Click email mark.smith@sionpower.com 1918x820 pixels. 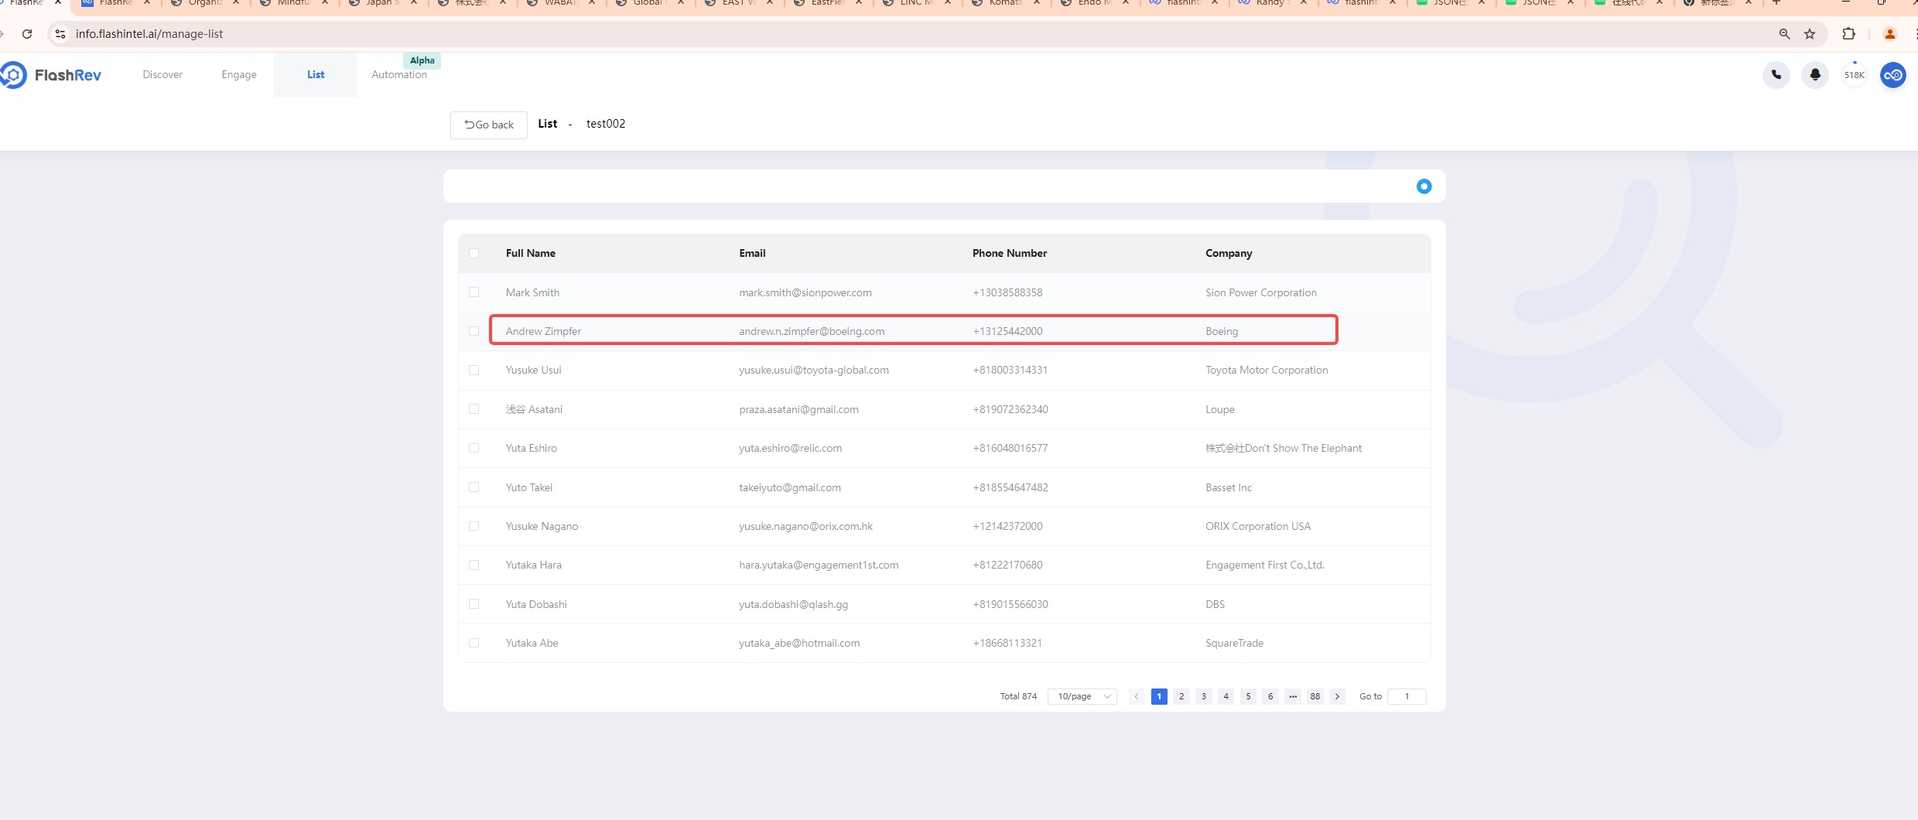pyautogui.click(x=805, y=292)
